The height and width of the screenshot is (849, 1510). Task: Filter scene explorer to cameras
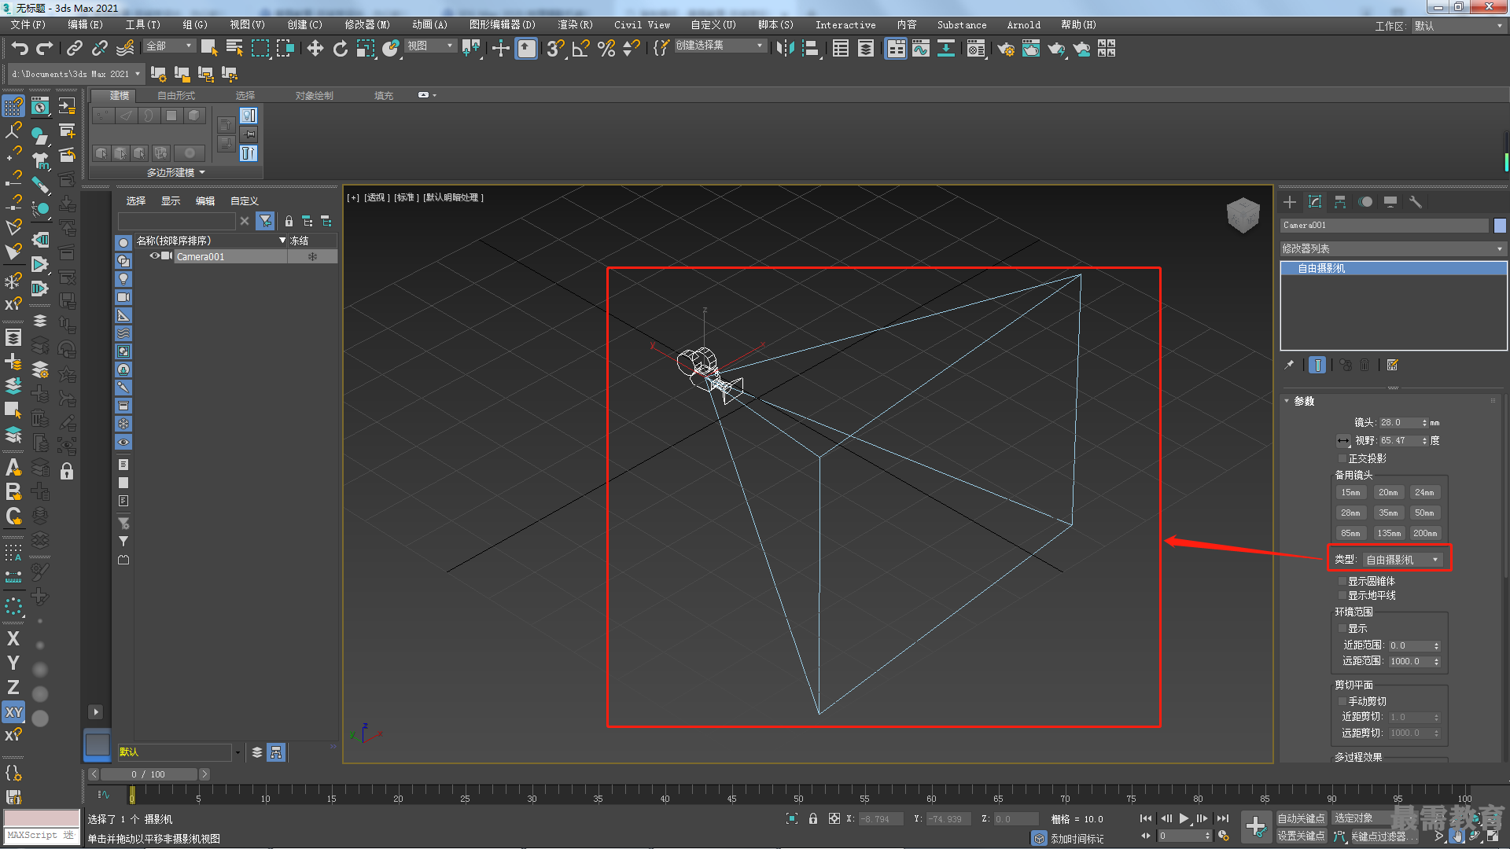pyautogui.click(x=123, y=297)
